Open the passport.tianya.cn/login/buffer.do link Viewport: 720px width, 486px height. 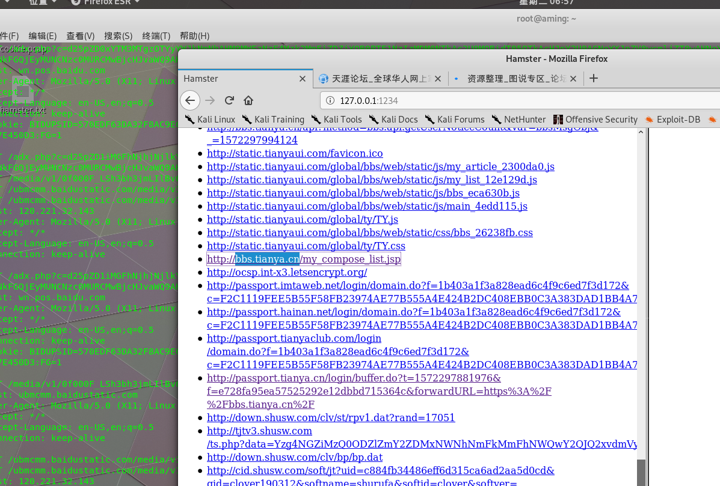(x=379, y=391)
